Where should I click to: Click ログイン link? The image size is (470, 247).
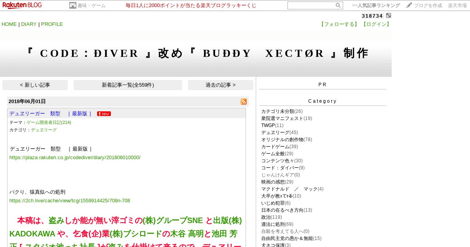376,24
